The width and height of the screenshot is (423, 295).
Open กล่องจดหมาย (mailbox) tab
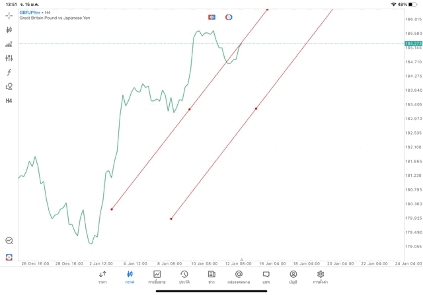click(239, 277)
